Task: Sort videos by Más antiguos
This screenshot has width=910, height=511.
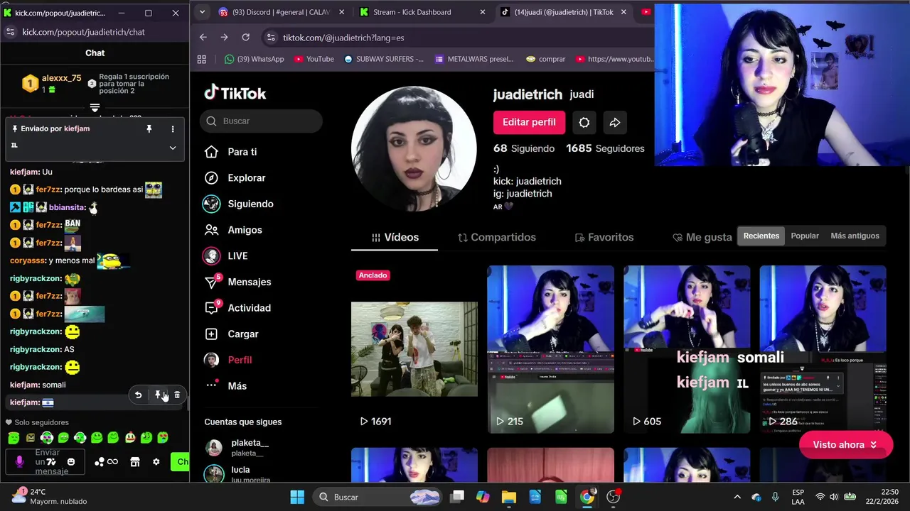Action: [x=855, y=236]
